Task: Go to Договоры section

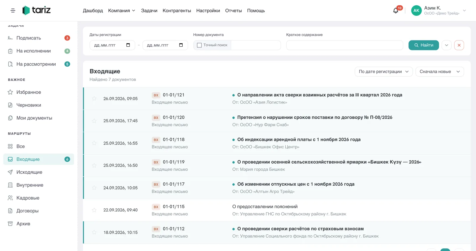Action: 39,211
